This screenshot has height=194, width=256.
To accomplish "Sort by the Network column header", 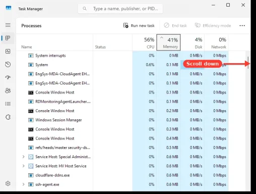I will pos(216,42).
